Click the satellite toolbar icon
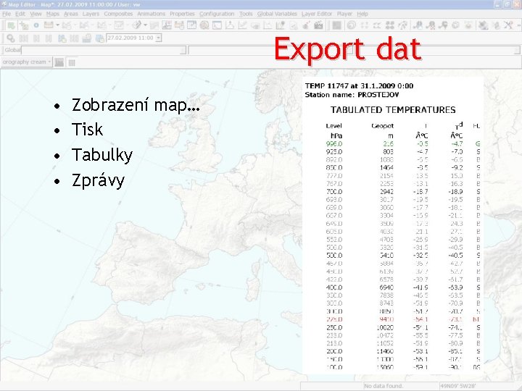This screenshot has height=391, width=522. click(483, 25)
